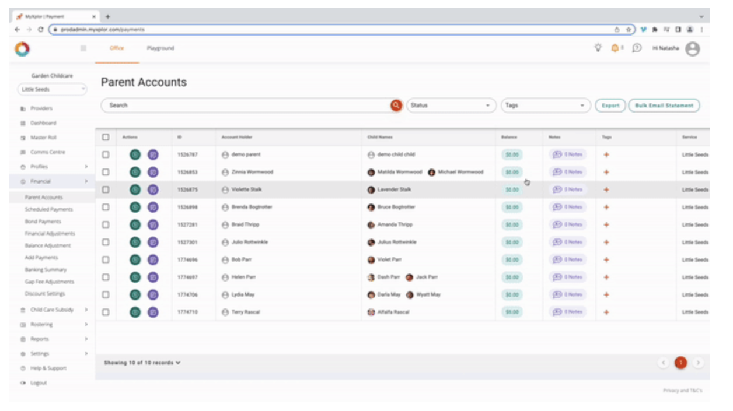Add a tag to demo parent row
Viewport: 733px width, 411px height.
606,154
